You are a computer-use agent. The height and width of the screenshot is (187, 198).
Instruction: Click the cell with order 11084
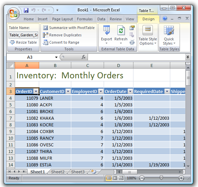[x=27, y=132]
